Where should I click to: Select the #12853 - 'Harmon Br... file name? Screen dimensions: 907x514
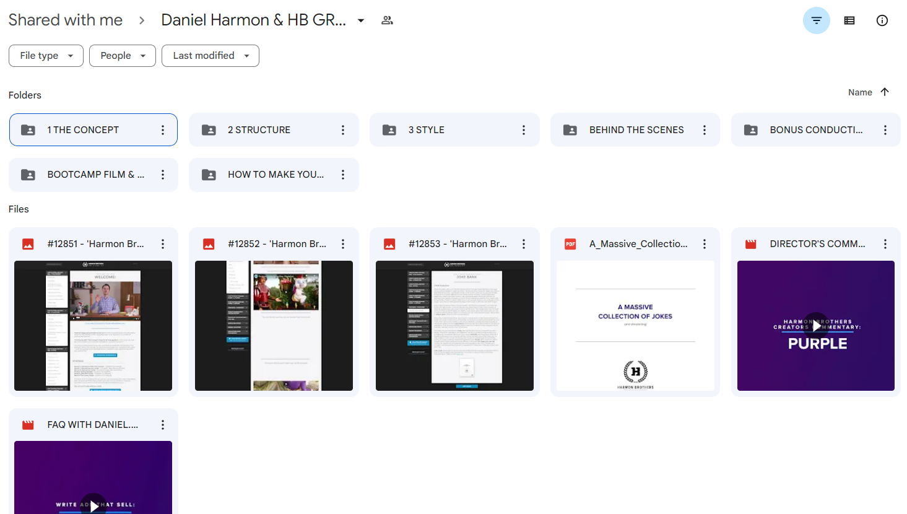(x=458, y=244)
